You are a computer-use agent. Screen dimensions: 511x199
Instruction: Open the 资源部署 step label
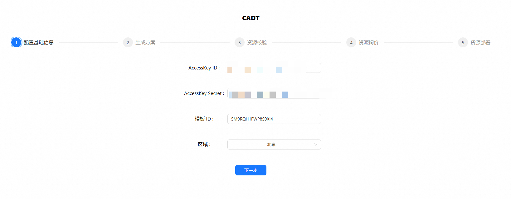pyautogui.click(x=480, y=43)
